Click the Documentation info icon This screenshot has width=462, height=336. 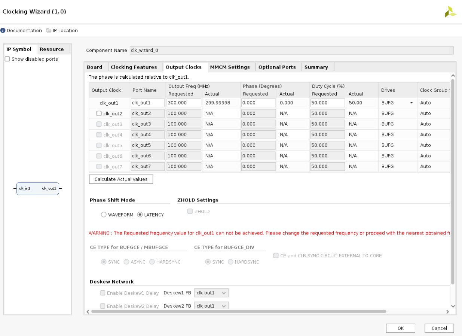tap(3, 31)
